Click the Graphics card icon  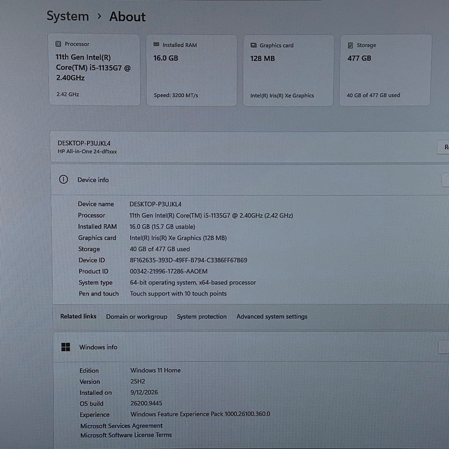coord(253,45)
